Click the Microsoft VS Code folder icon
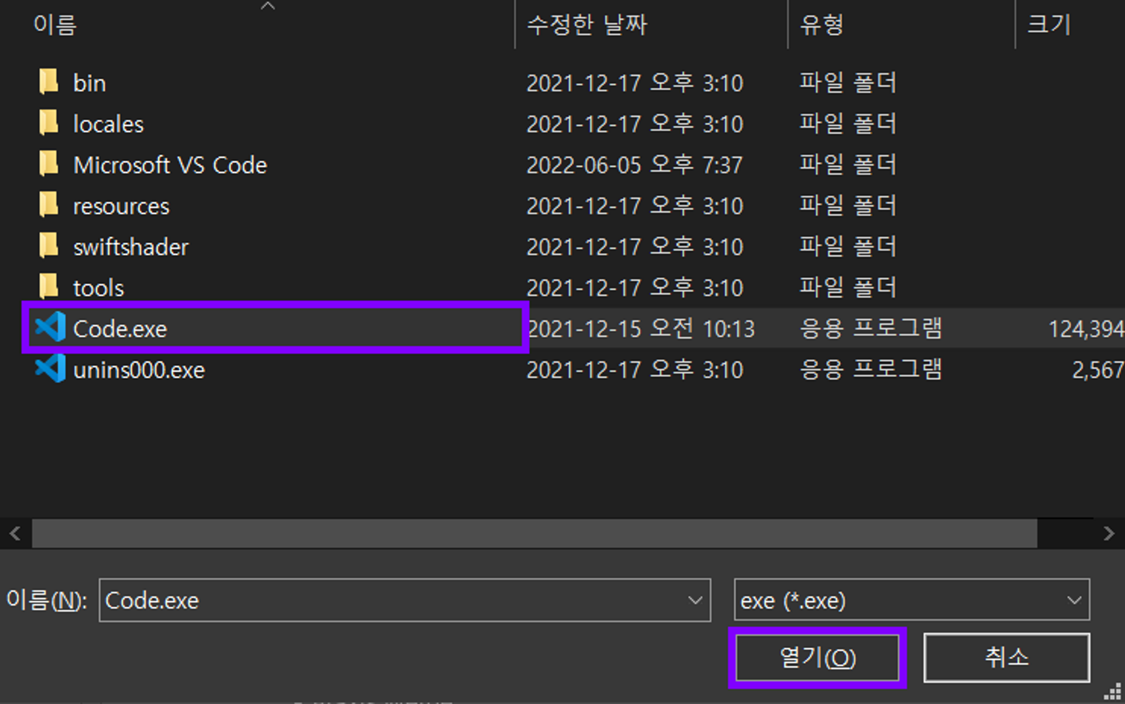Screen dimensions: 1125x704 tap(49, 164)
